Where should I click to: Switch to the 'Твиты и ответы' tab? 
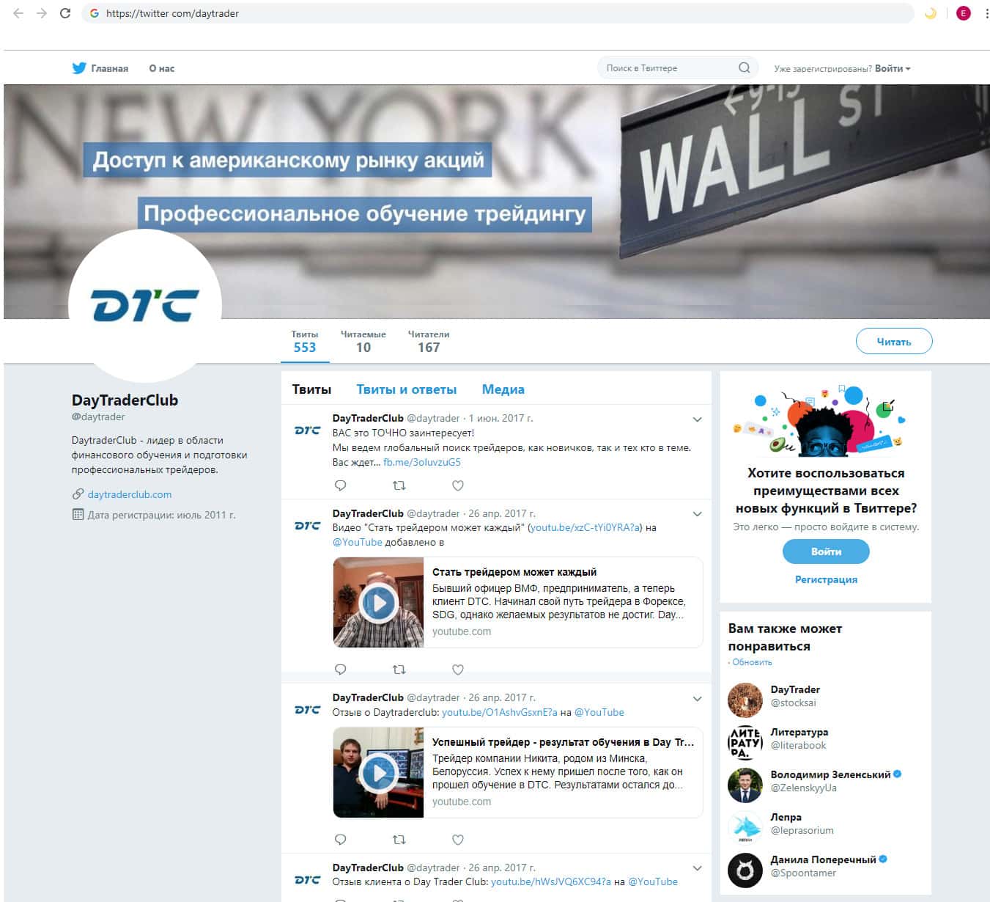click(x=406, y=389)
